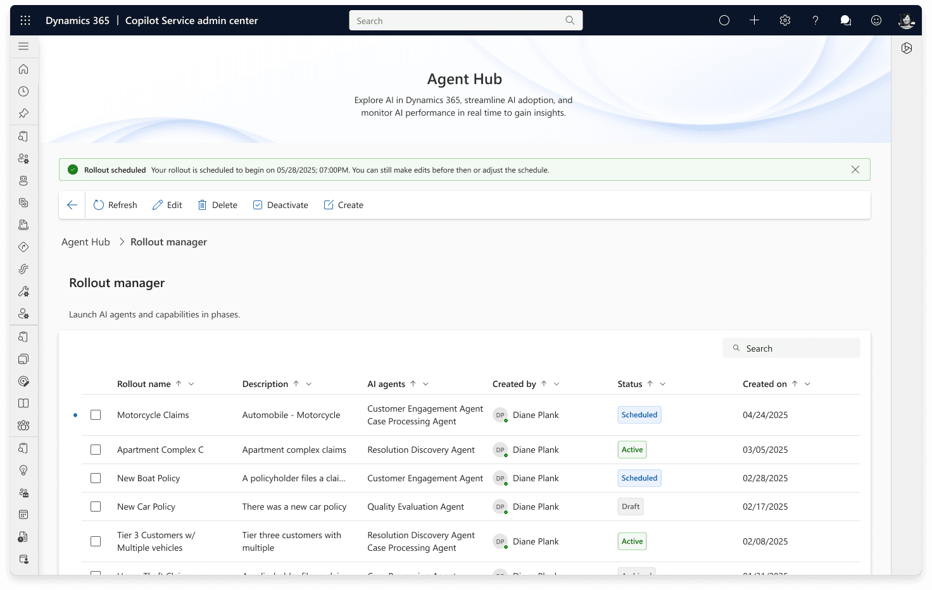Viewport: 932px width, 590px height.
Task: Click the users-with-gear sidebar icon
Action: pos(23,158)
